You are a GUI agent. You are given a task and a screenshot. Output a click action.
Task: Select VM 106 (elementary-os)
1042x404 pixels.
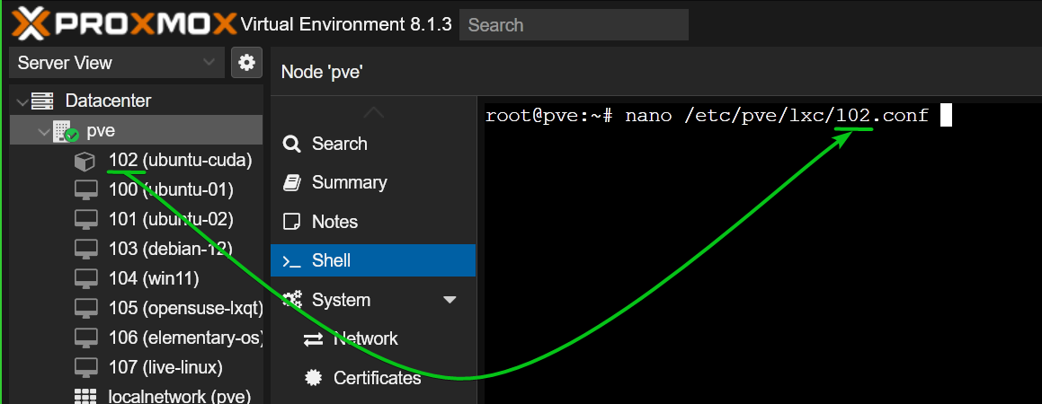coord(185,338)
